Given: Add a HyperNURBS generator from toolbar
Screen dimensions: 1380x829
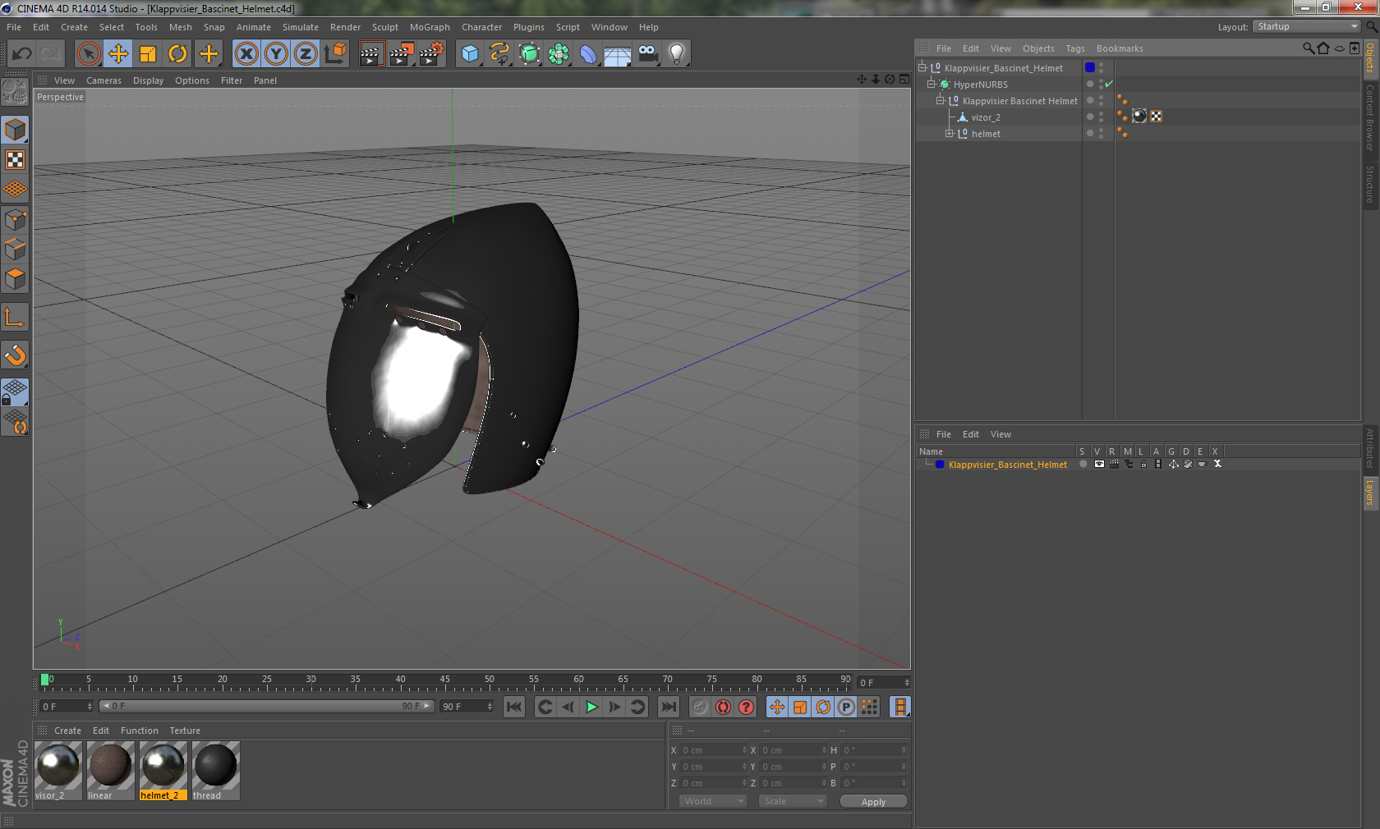Looking at the screenshot, I should (529, 54).
